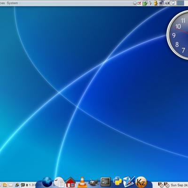188x188 pixels.
Task: Click the boxed tray icon right of the speaker
Action: [x=173, y=3]
